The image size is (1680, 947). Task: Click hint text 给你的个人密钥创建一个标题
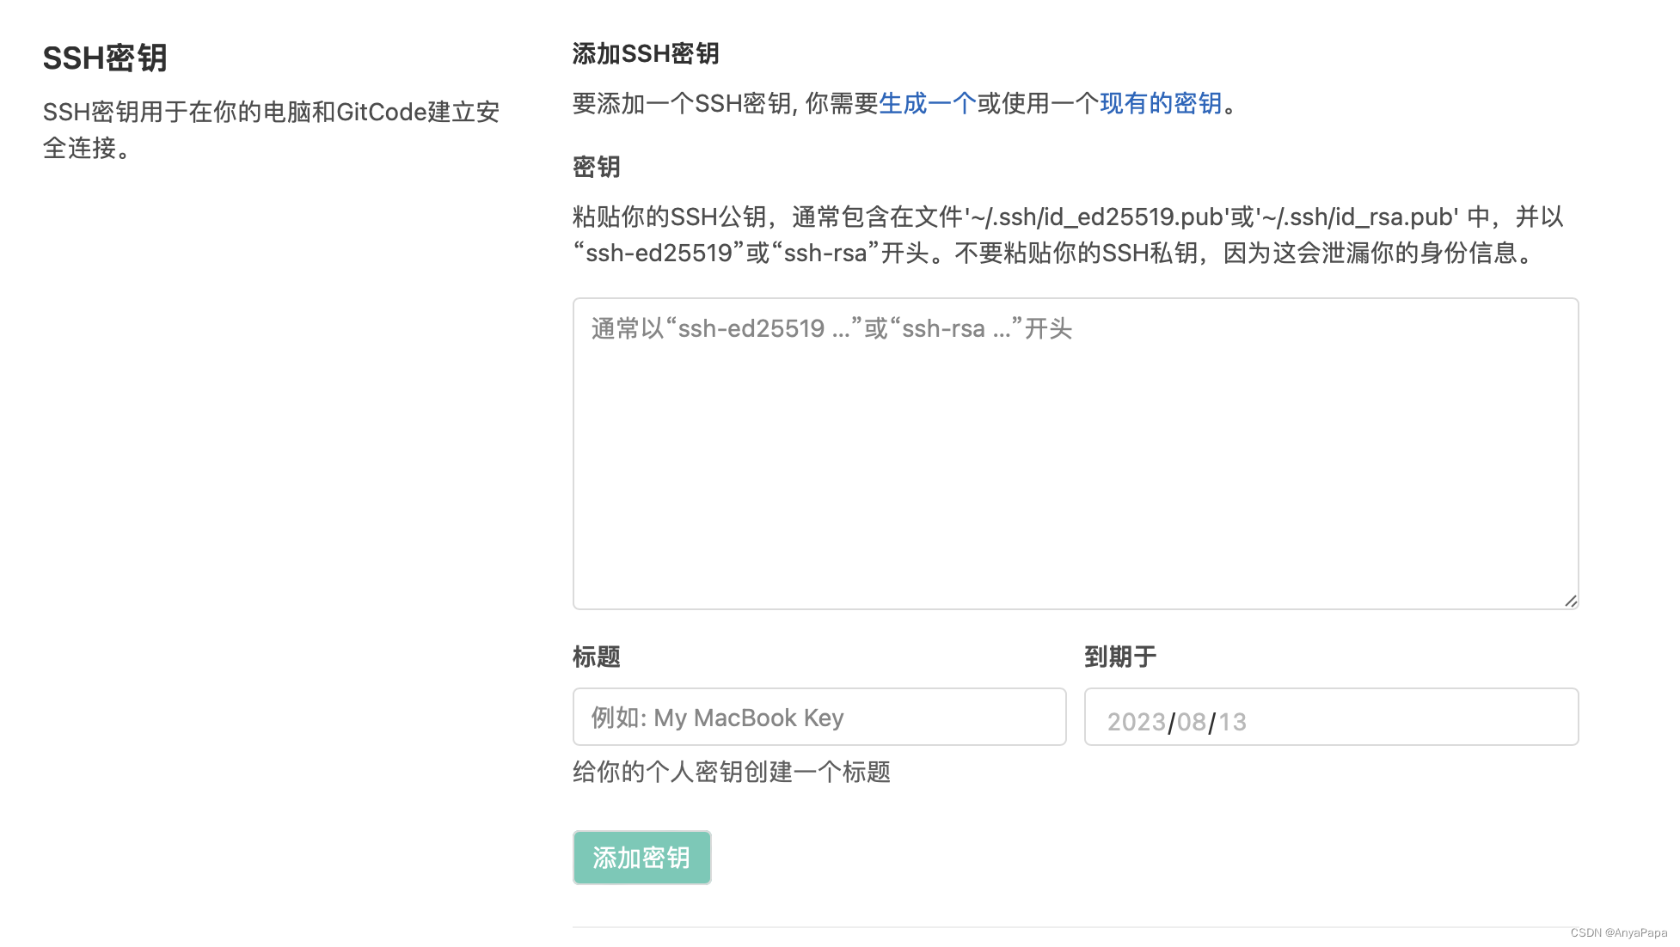(731, 773)
